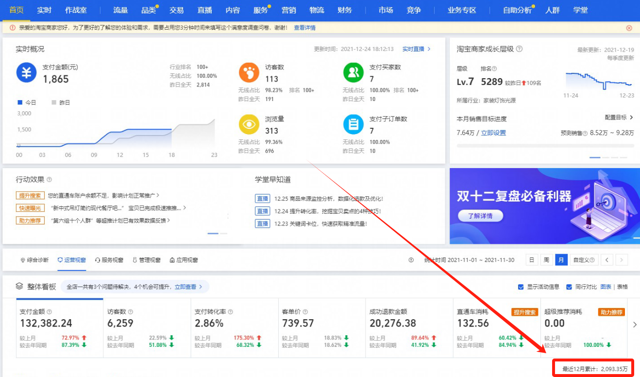Open the 交易 menu
Screen dimensions: 640x377
point(177,10)
